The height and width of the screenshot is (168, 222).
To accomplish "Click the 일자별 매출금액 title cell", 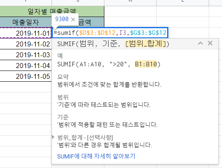I will coord(52,12).
